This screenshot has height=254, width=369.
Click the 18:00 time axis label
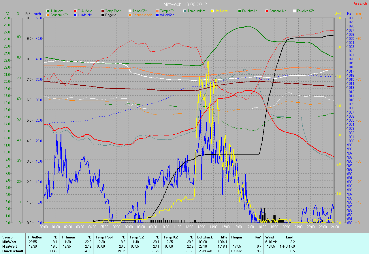(x=262, y=227)
